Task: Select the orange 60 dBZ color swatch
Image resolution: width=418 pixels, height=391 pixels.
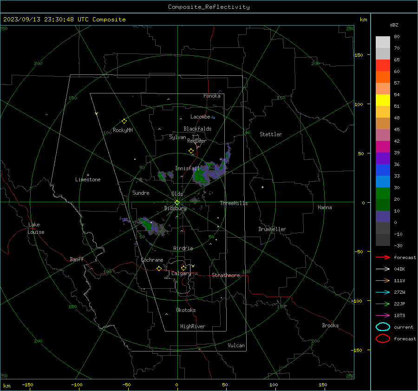Action: (x=383, y=77)
